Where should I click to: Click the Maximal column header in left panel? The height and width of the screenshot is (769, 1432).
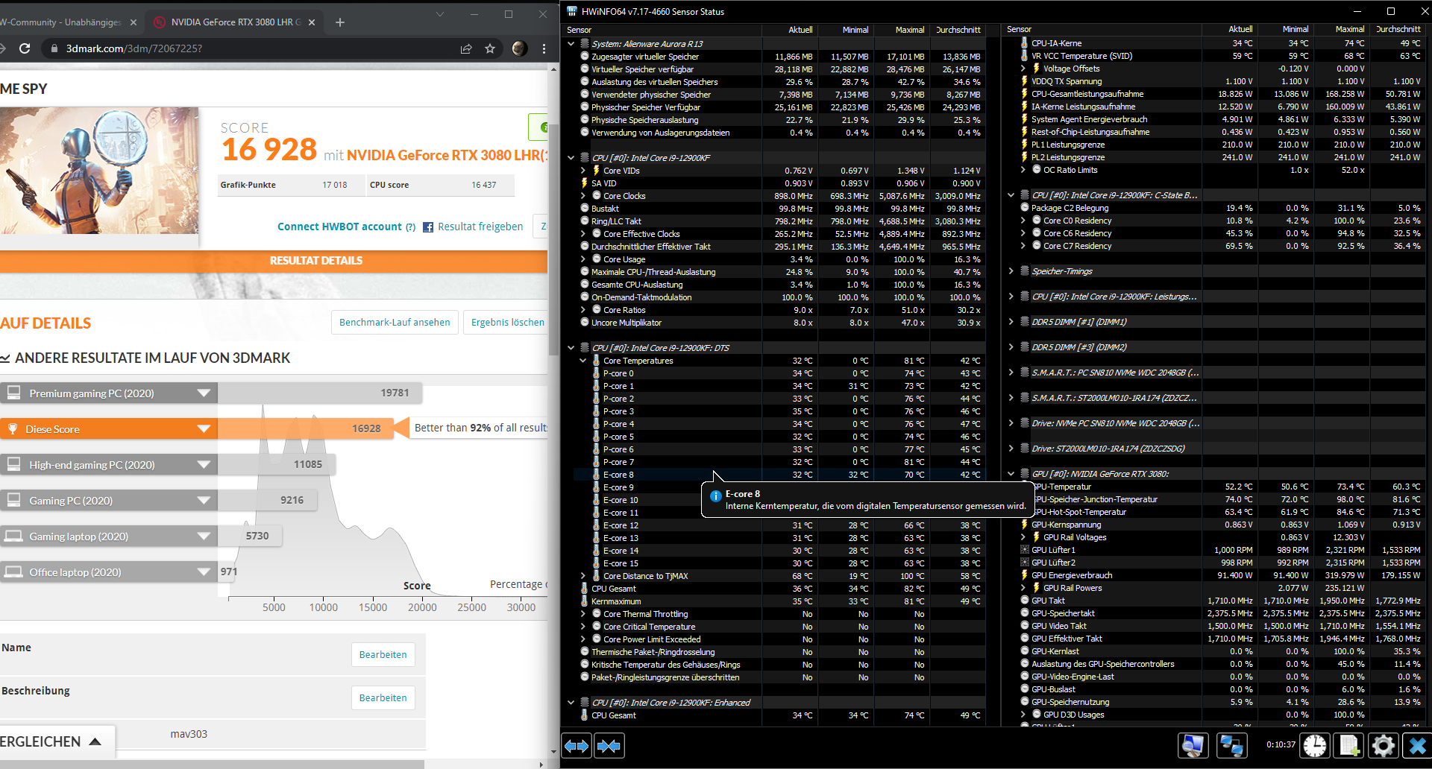909,30
